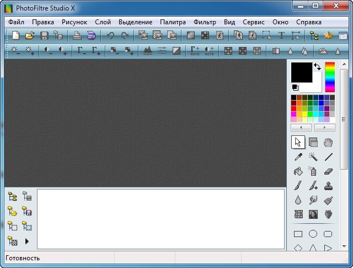
Task: Select the Hand pan tool
Action: point(328,143)
